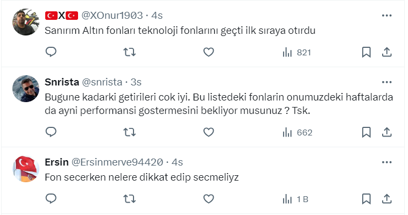Screen dimensions: 408x215
Task: Open more options on Ersin's tweet
Action: [386, 162]
